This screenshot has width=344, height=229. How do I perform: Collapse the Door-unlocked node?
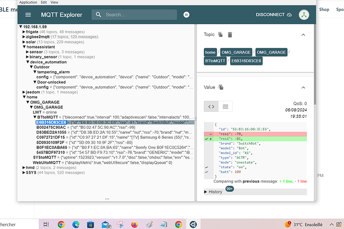(x=35, y=82)
